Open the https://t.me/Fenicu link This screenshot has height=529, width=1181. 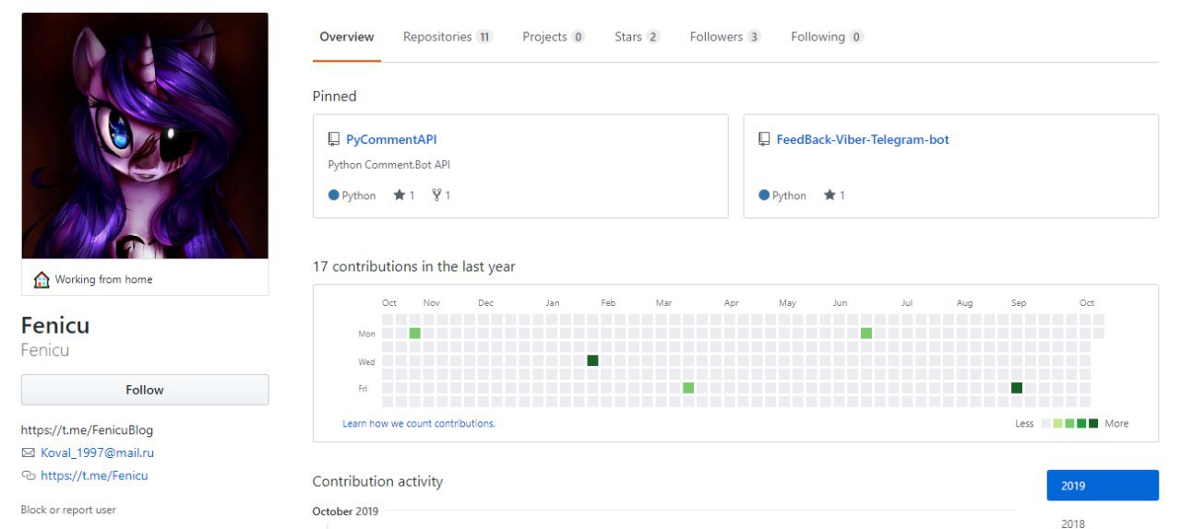(94, 476)
